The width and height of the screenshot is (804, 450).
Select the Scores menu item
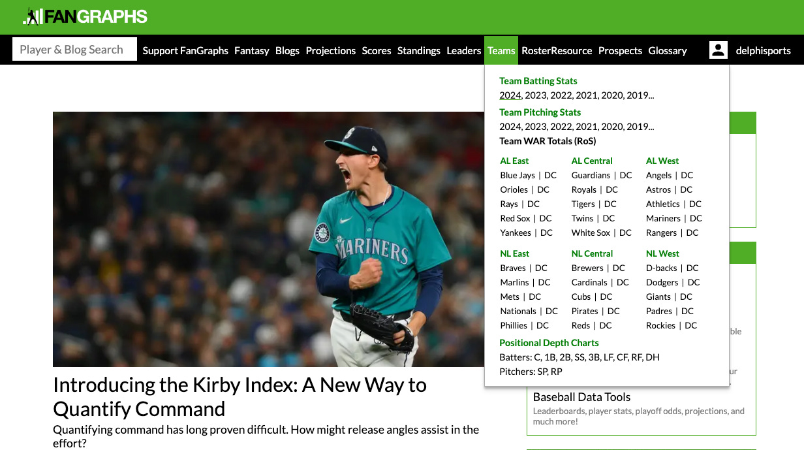click(376, 50)
